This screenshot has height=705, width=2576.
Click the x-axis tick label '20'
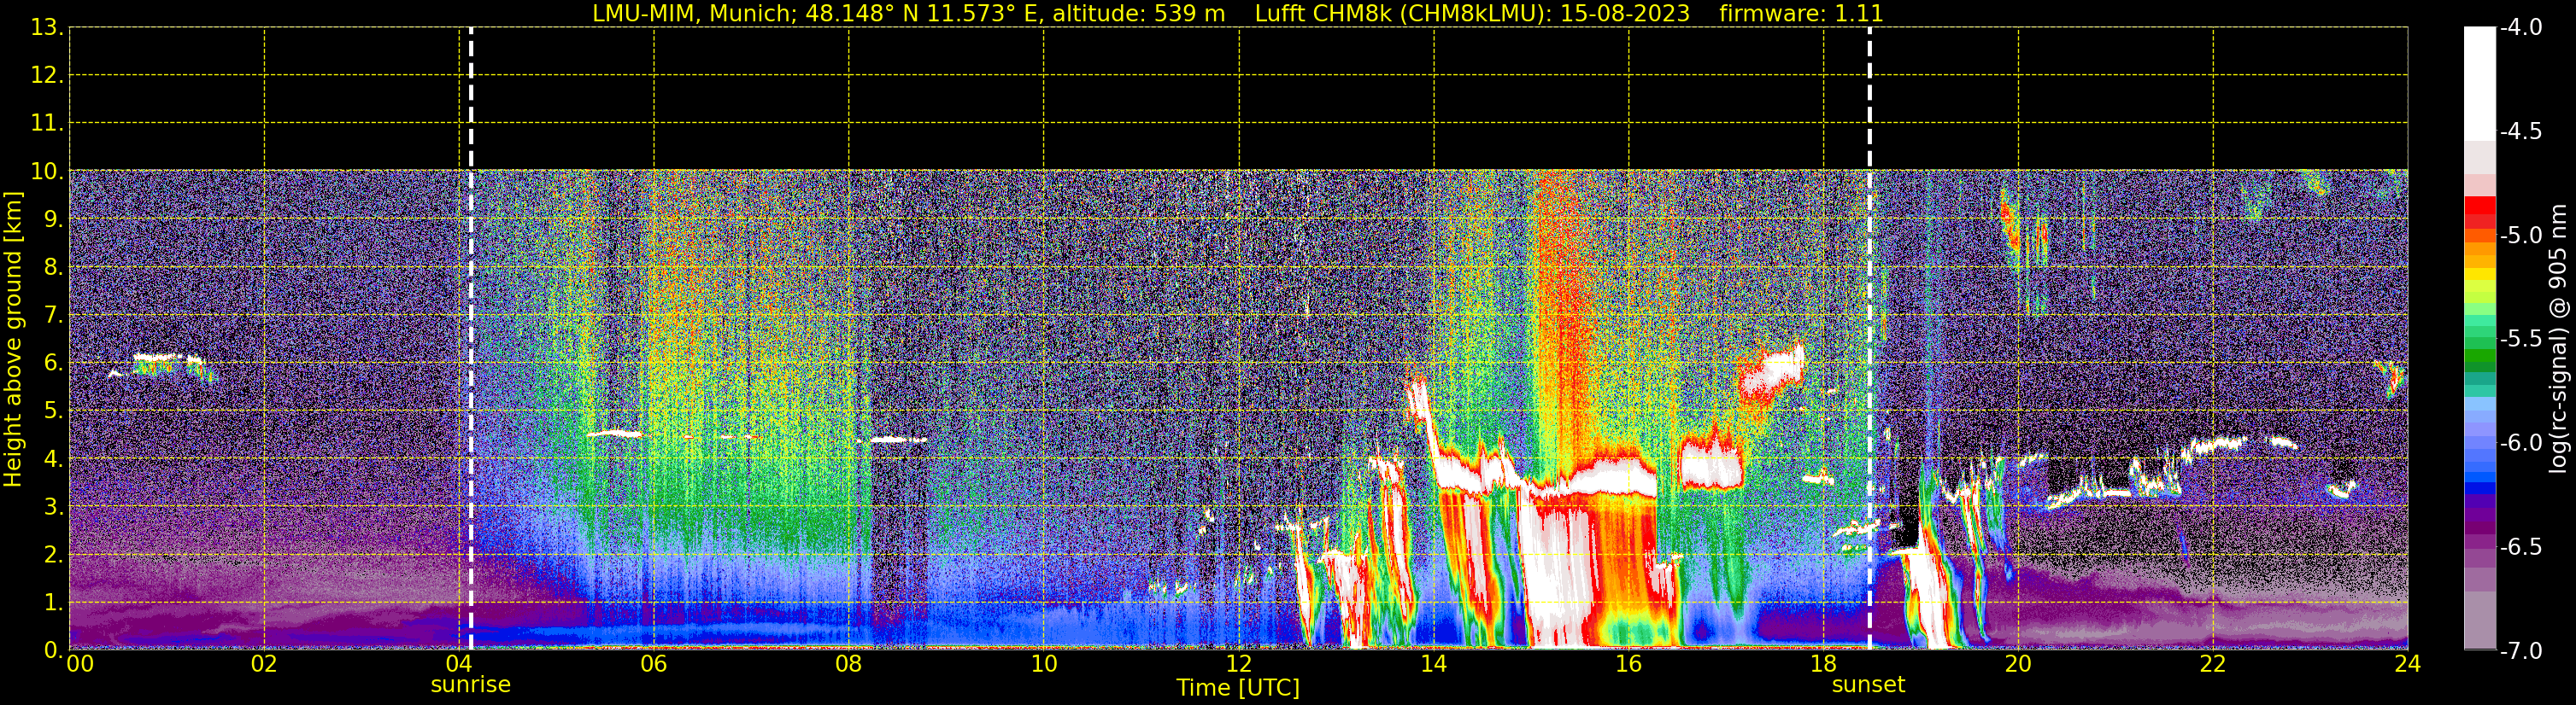[x=2018, y=664]
